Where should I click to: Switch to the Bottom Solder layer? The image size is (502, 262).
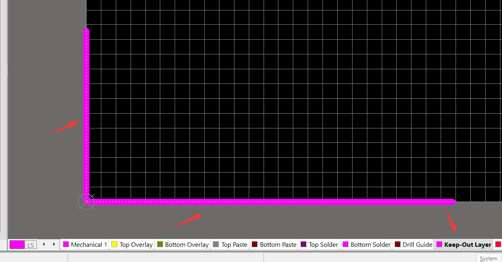(x=366, y=244)
